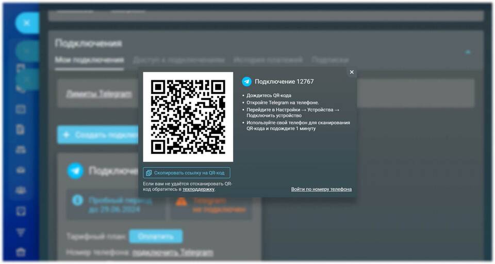Image resolution: width=495 pixels, height=264 pixels.
Task: Open the Мои подключения tab
Action: pyautogui.click(x=89, y=60)
